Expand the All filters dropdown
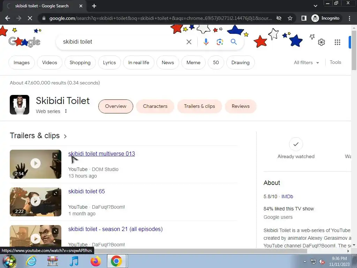 [x=306, y=62]
